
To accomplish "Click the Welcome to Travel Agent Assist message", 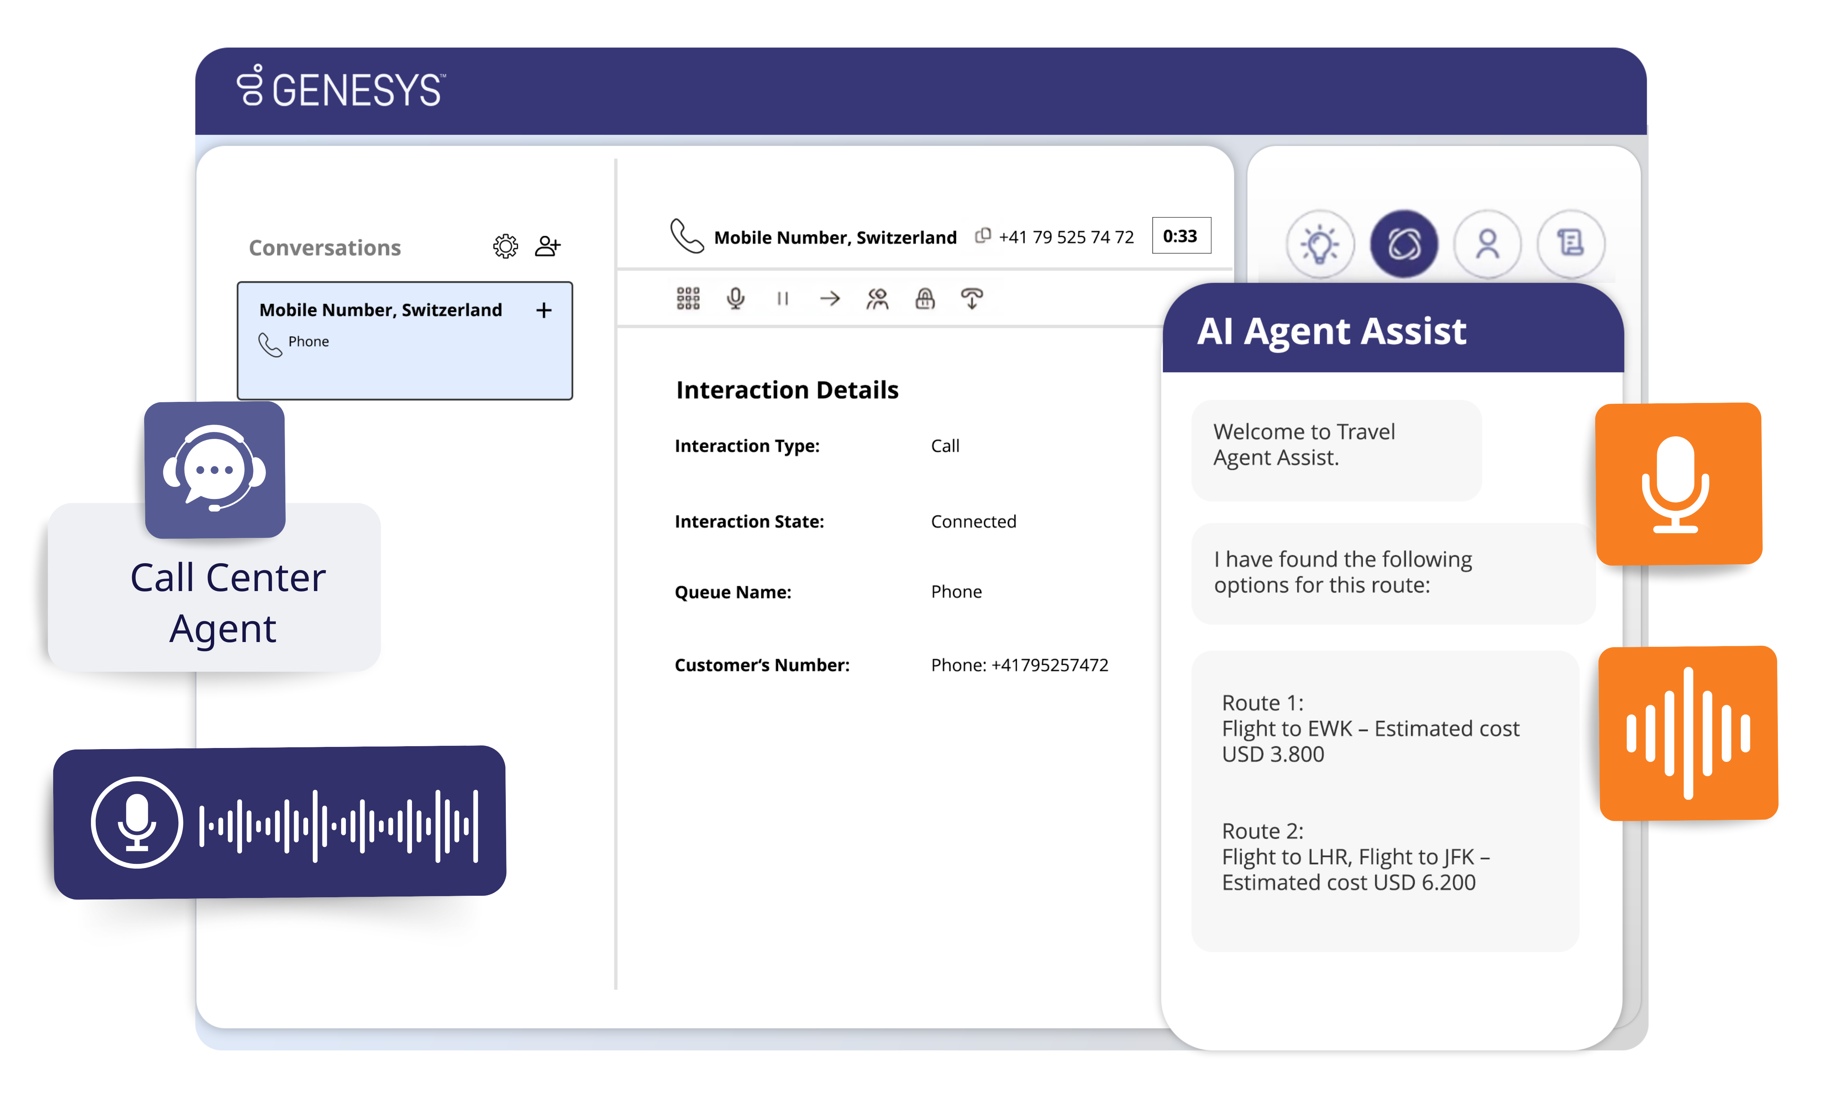I will tap(1336, 450).
